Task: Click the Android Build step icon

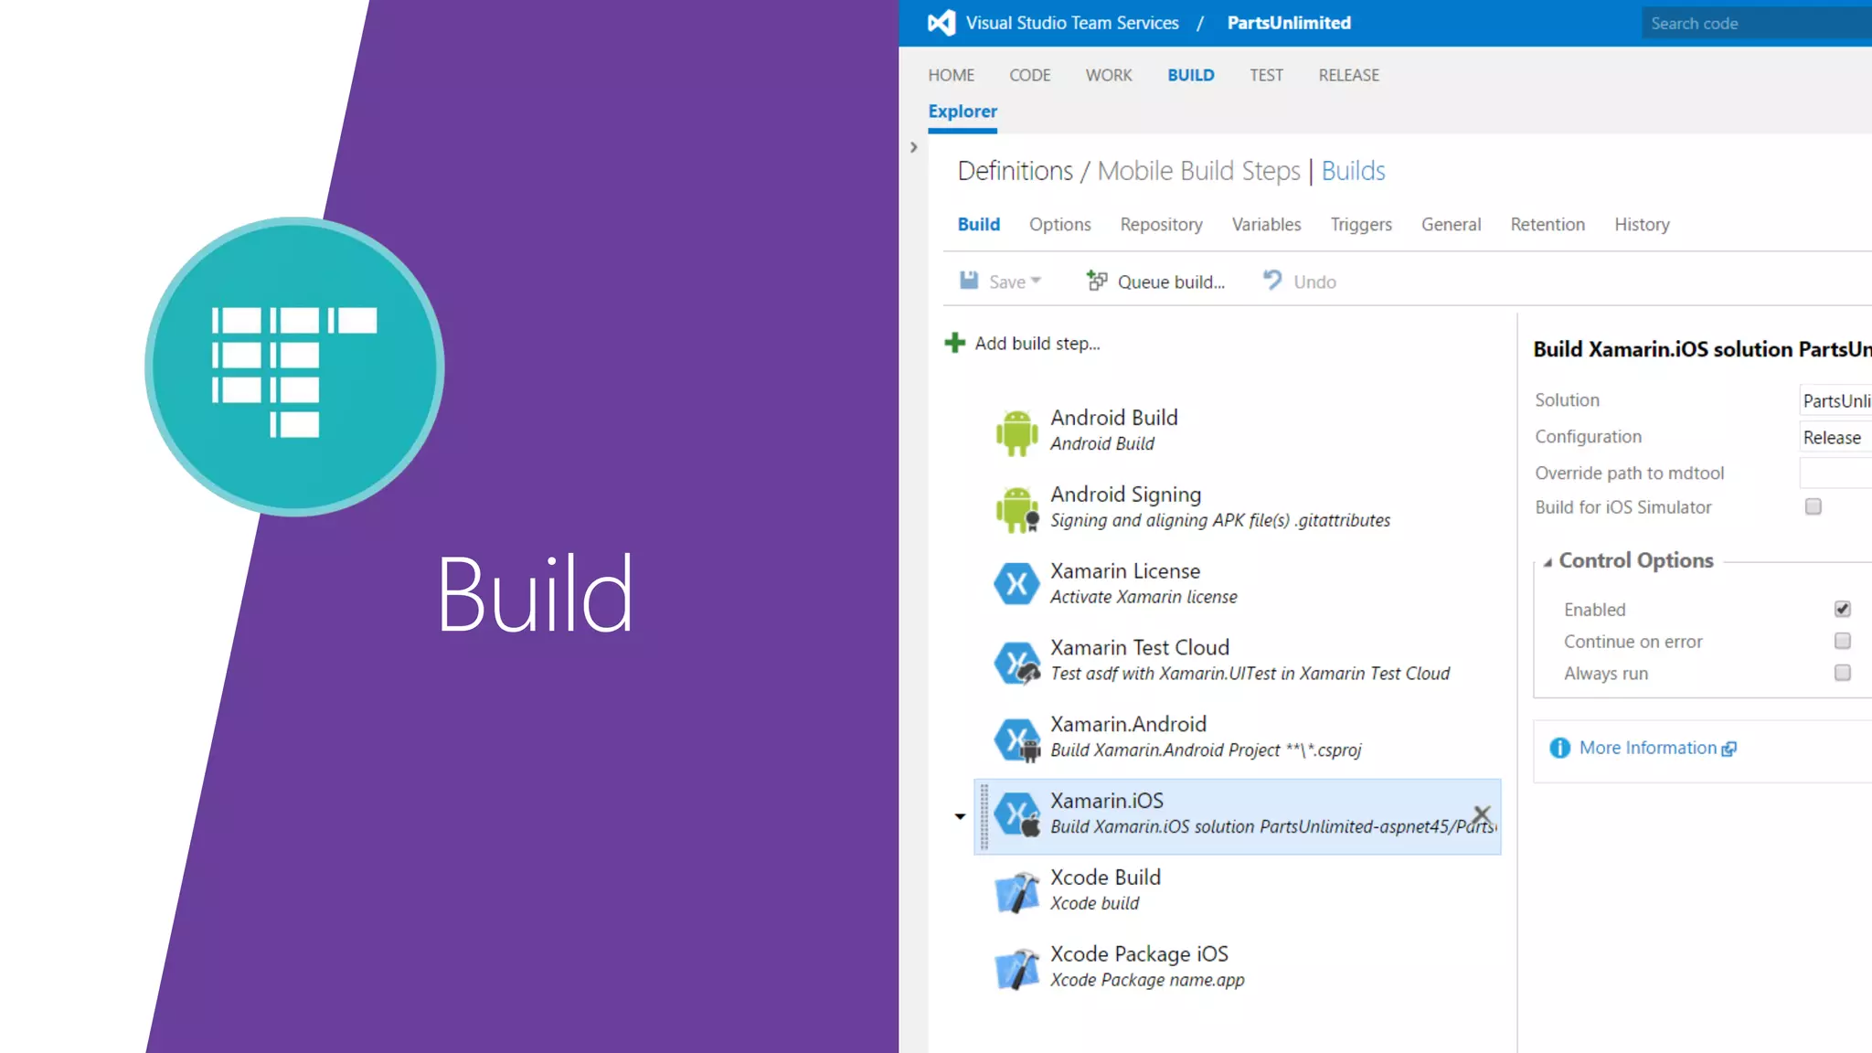Action: click(x=1016, y=431)
